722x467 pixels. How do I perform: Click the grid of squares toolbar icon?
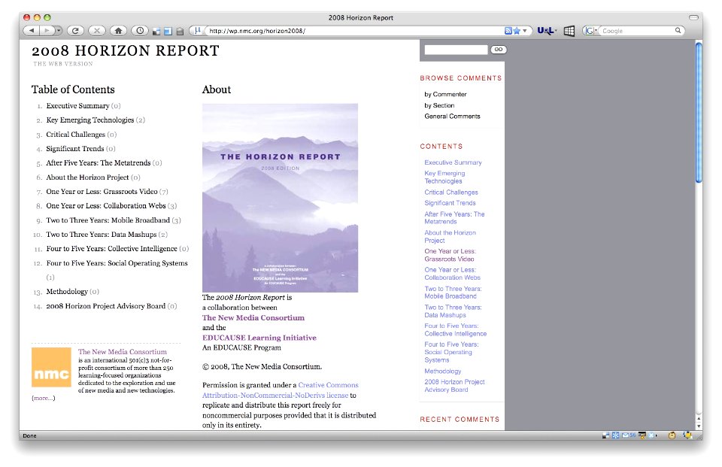569,31
